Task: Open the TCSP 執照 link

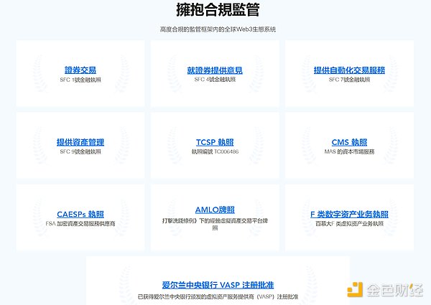Action: [x=214, y=142]
